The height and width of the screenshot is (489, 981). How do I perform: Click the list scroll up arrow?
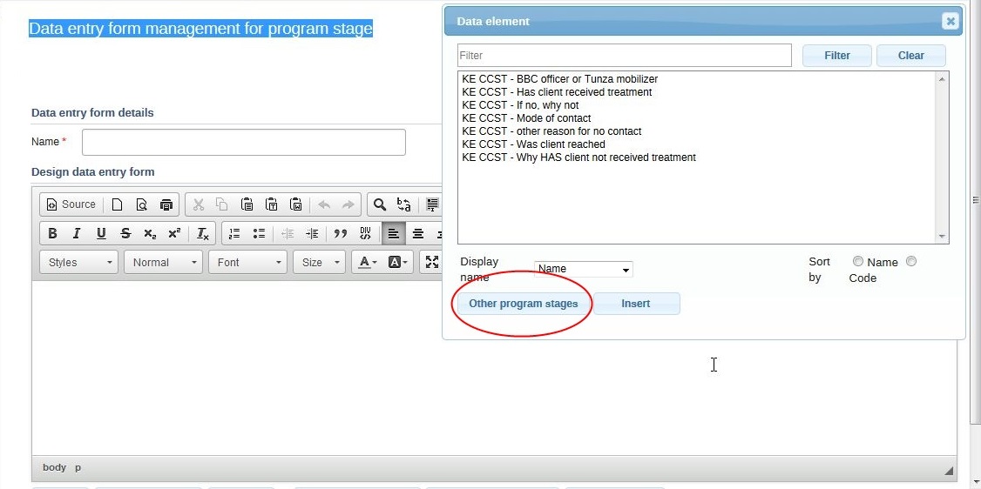point(942,78)
